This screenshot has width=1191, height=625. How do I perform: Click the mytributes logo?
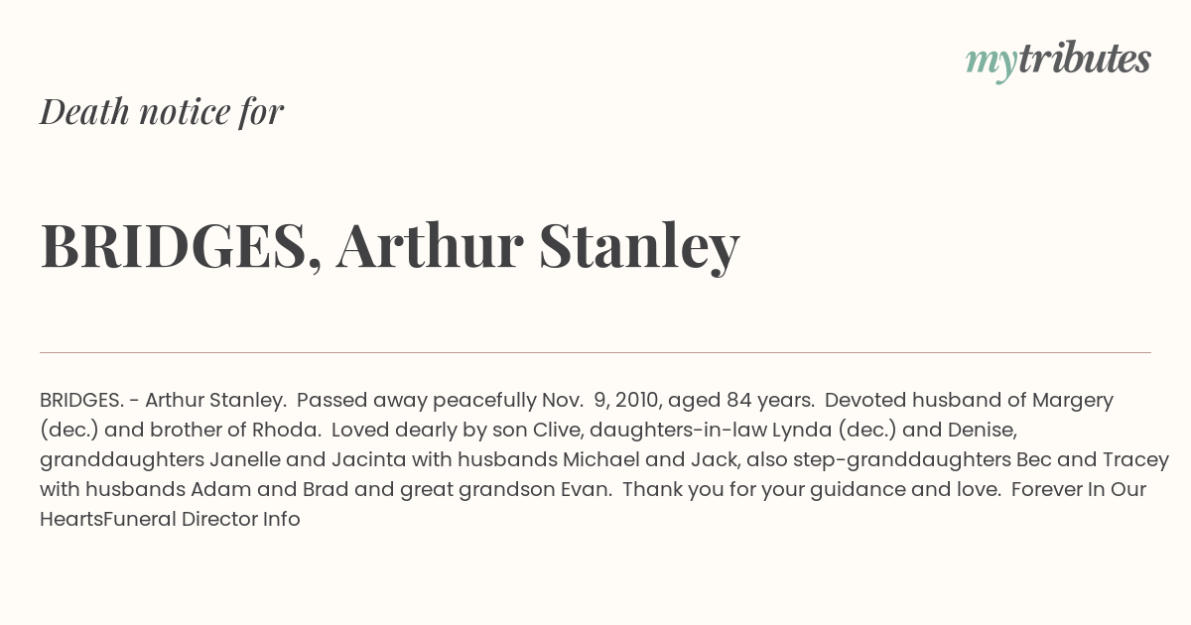[x=1058, y=61]
